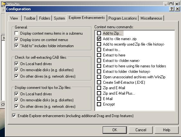Switch to the Miscellaneous tab

[x=151, y=18]
